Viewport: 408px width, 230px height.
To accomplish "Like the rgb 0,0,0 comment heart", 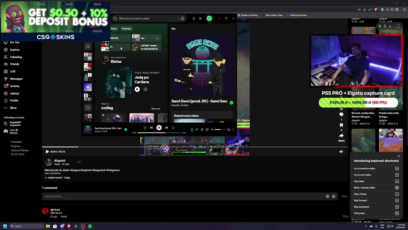I will point(344,217).
